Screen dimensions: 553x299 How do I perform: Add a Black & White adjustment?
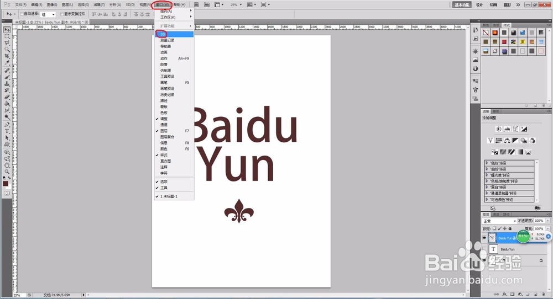(515, 140)
